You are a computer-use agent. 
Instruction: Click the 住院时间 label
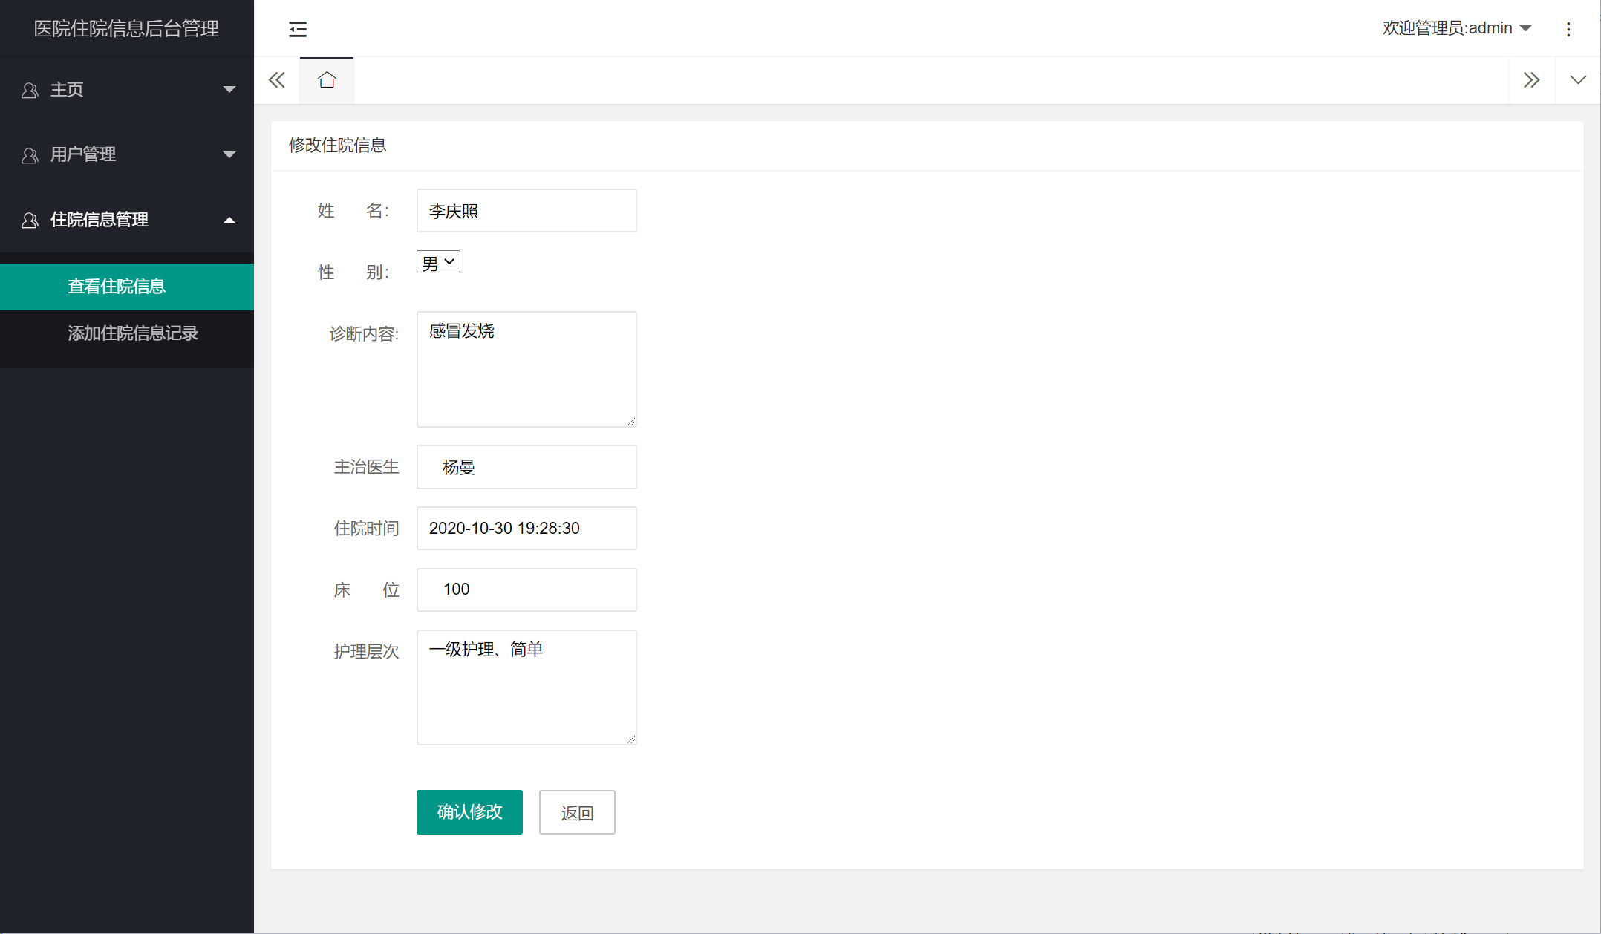click(366, 529)
